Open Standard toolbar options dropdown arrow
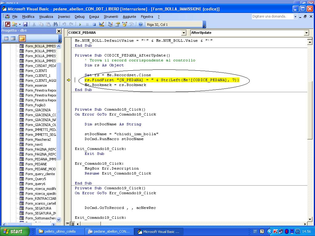 coord(204,25)
